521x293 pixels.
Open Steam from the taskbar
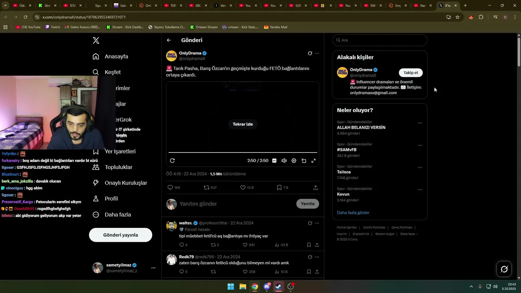[278, 286]
